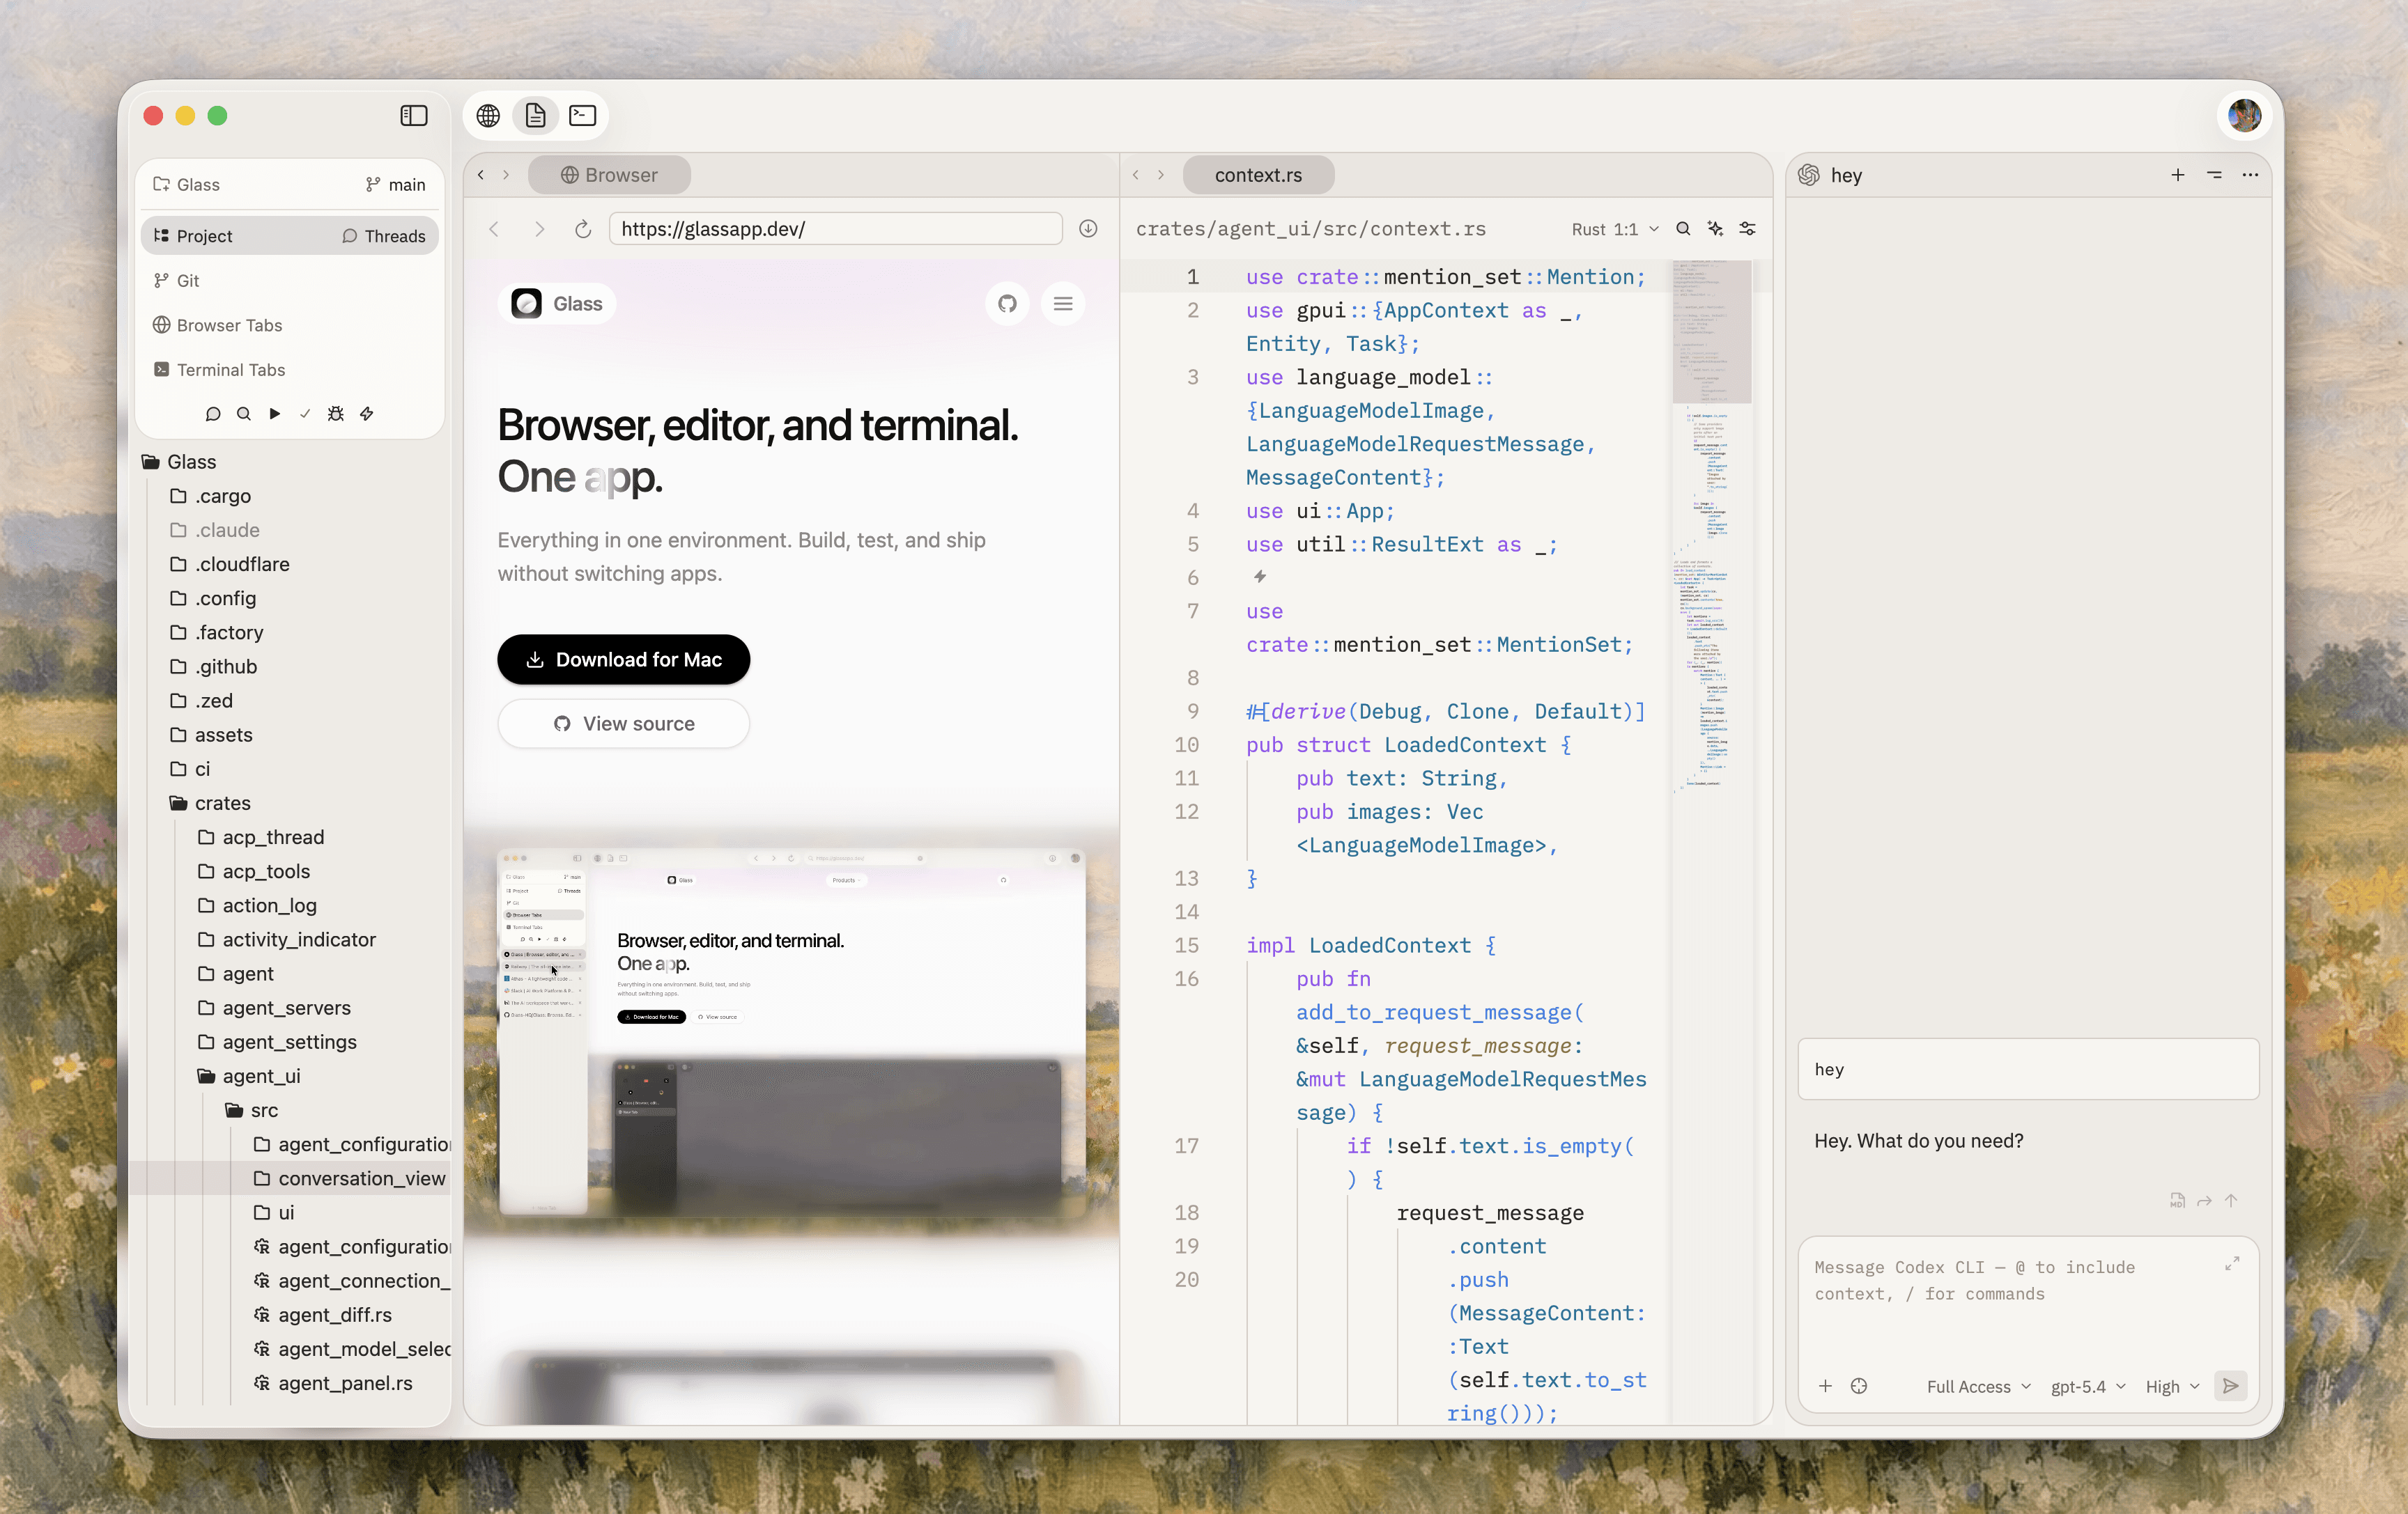
Task: Select the context.rs editor tab
Action: (1258, 175)
